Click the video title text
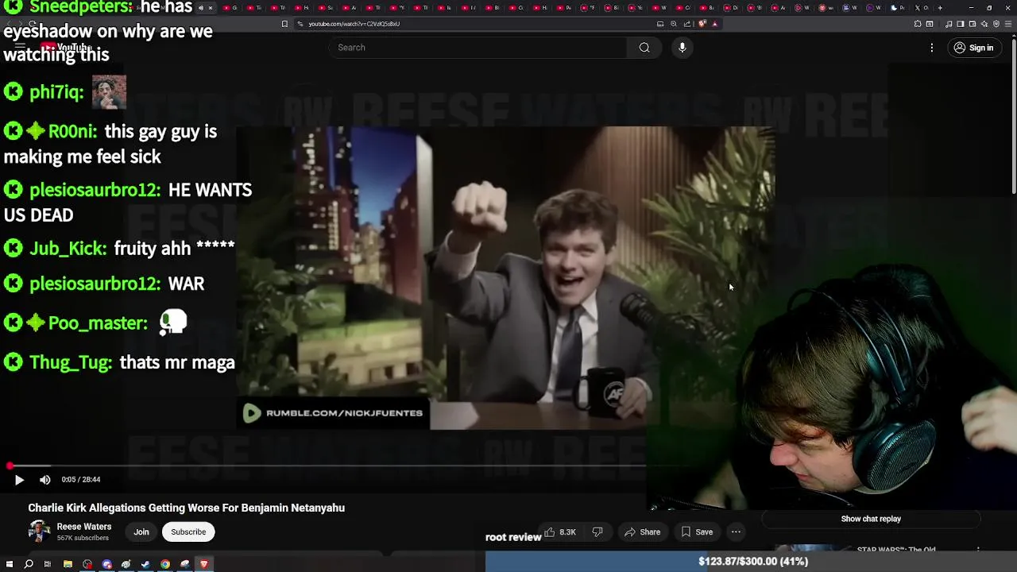The image size is (1017, 572). click(x=187, y=508)
